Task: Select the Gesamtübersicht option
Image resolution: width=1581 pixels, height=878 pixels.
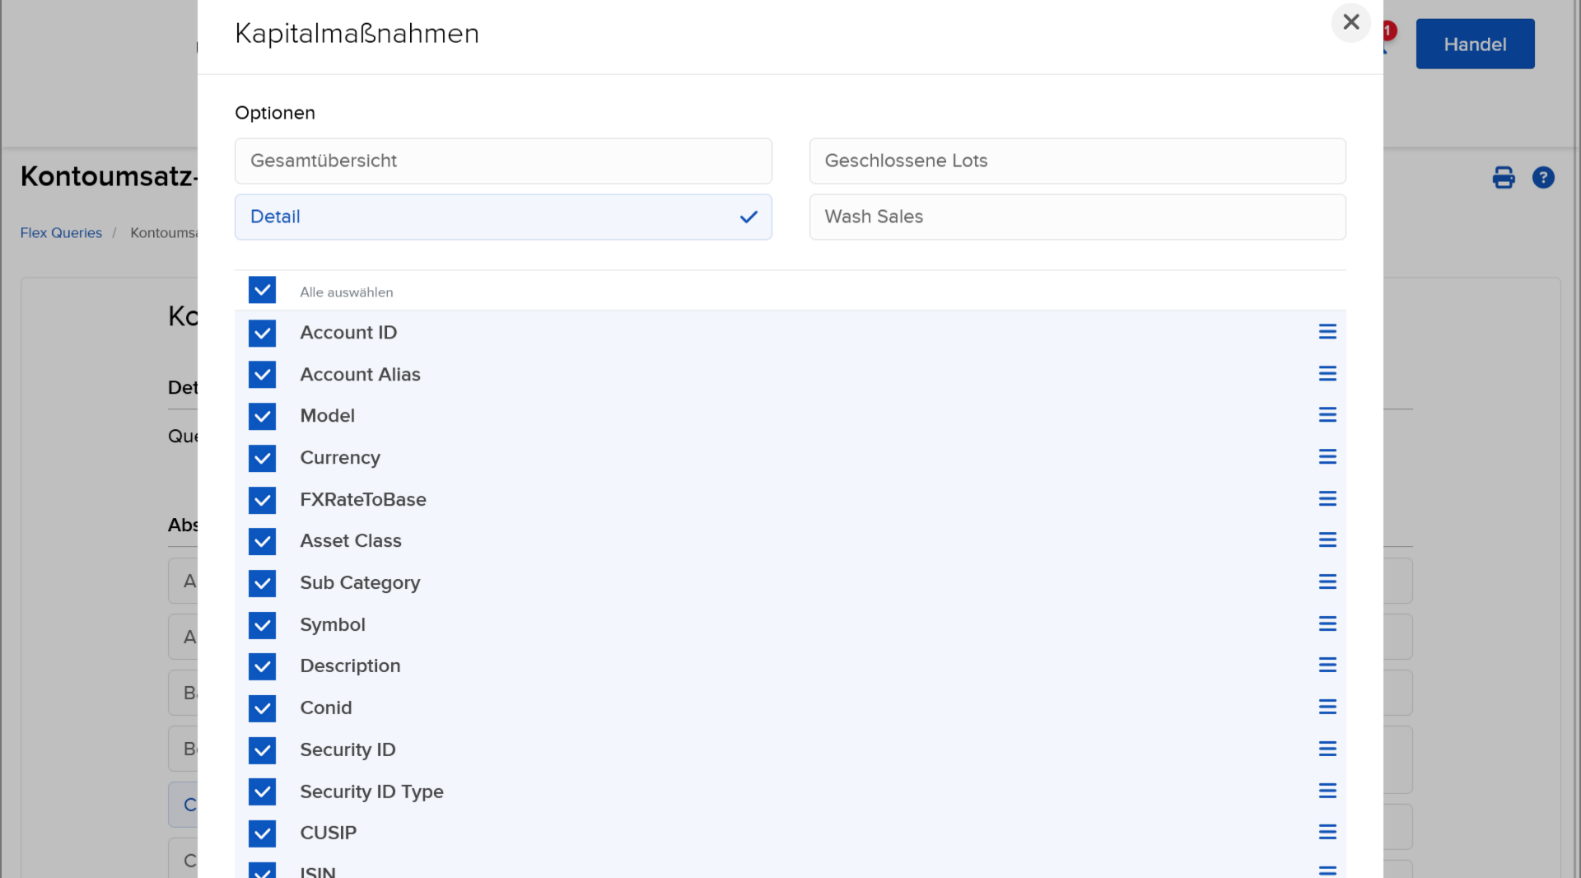Action: (502, 161)
